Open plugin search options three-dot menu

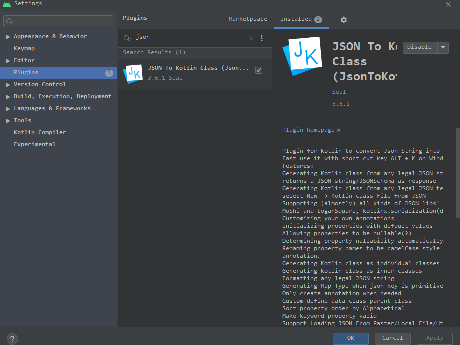pyautogui.click(x=262, y=38)
